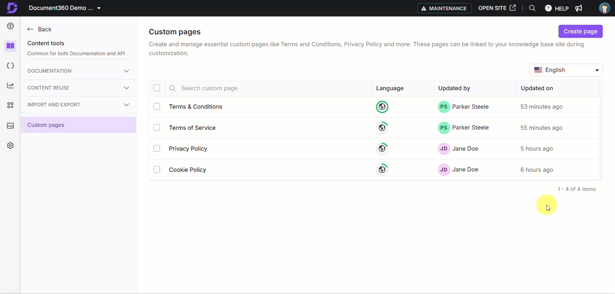Click the Document360 logo icon

point(12,8)
